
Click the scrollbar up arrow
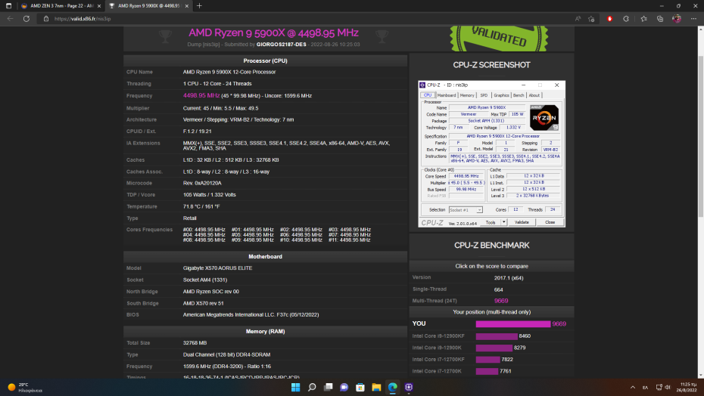[700, 29]
